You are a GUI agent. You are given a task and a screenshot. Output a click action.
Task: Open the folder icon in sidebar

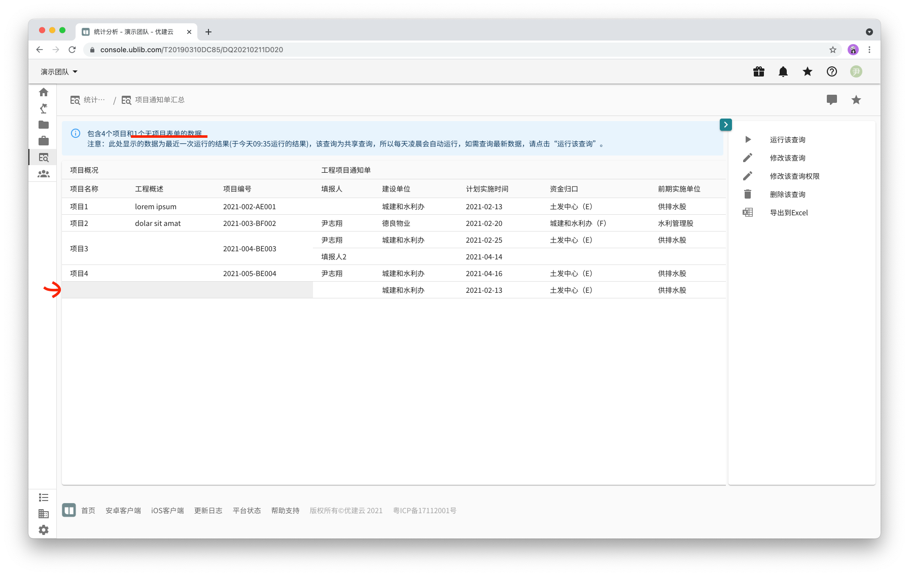click(44, 125)
